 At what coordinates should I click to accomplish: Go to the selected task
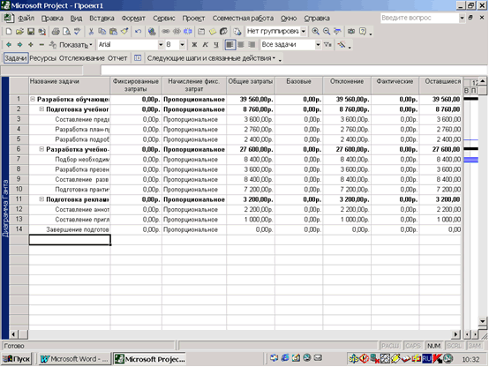[337, 32]
